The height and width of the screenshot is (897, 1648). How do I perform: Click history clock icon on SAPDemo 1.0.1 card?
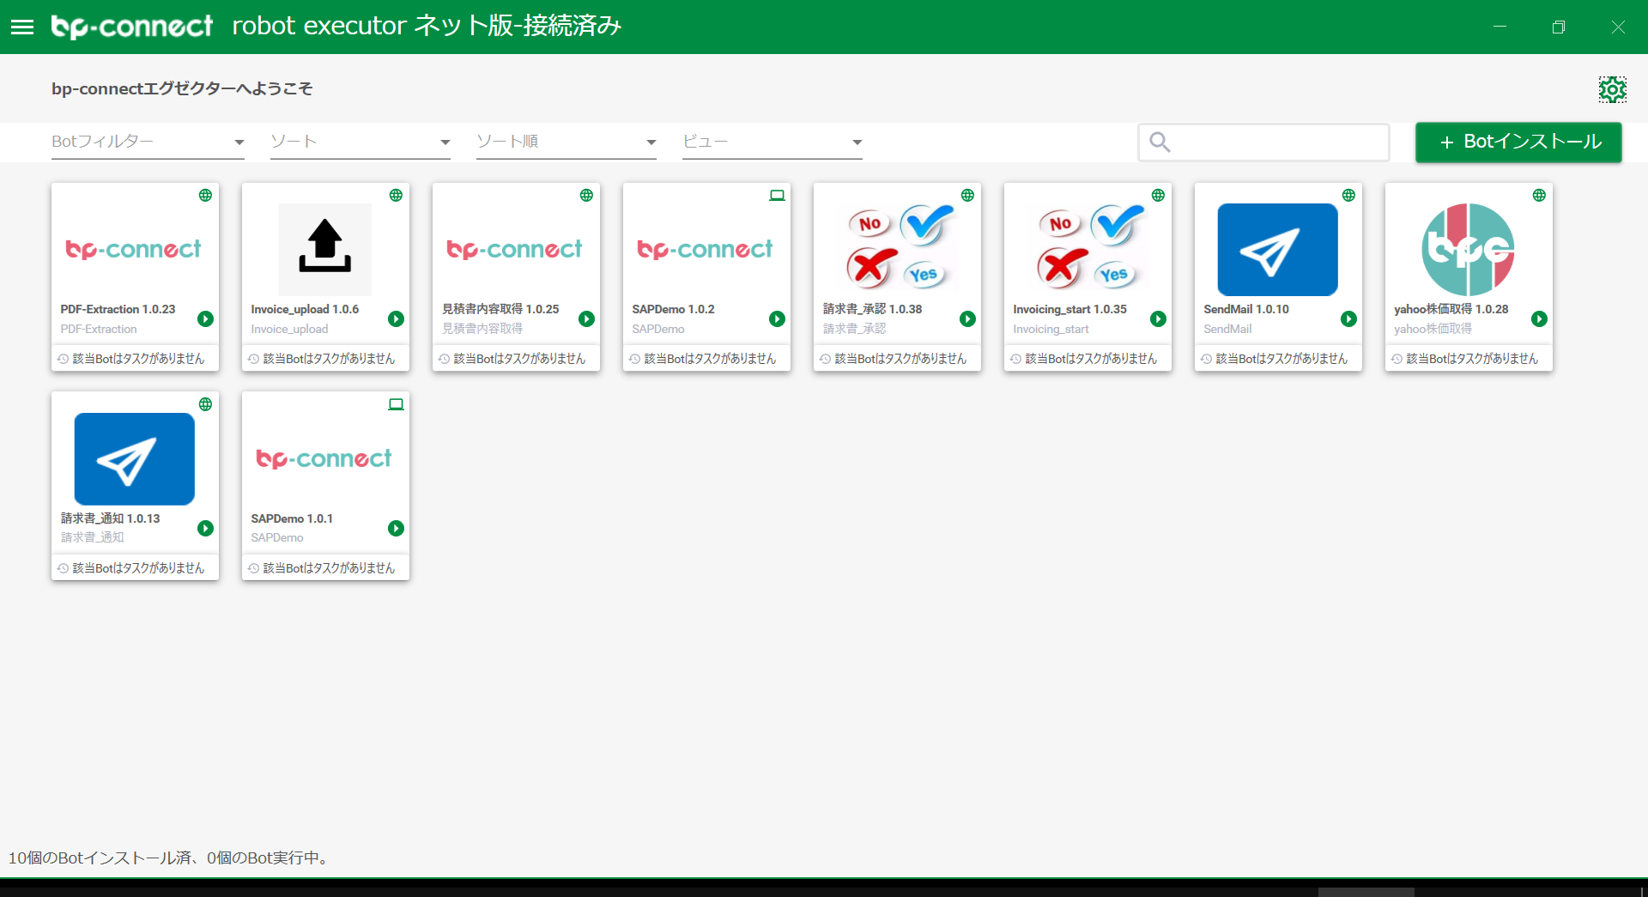coord(253,568)
